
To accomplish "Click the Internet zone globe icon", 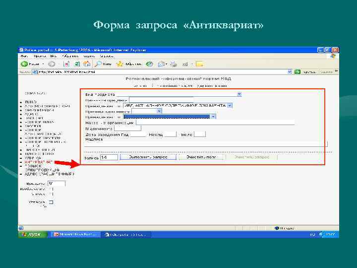I will coord(277,228).
